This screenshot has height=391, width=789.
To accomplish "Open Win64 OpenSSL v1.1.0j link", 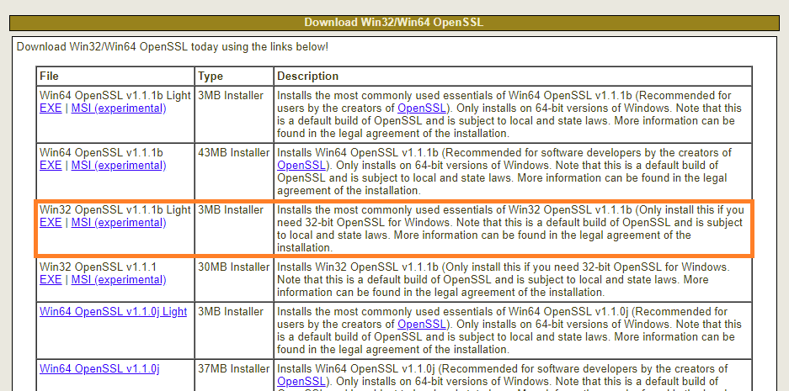I will pyautogui.click(x=99, y=369).
